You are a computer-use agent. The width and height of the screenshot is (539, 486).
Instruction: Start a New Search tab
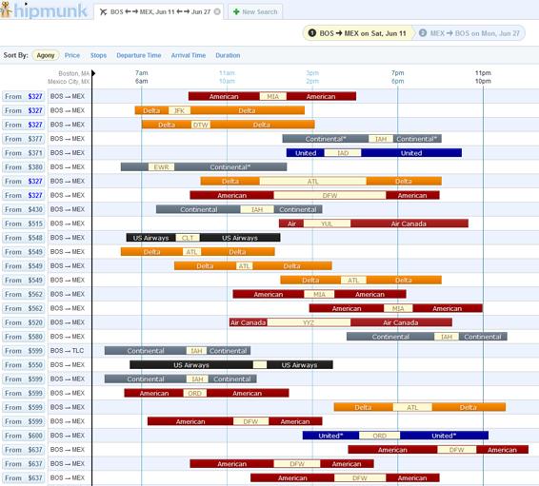point(255,11)
